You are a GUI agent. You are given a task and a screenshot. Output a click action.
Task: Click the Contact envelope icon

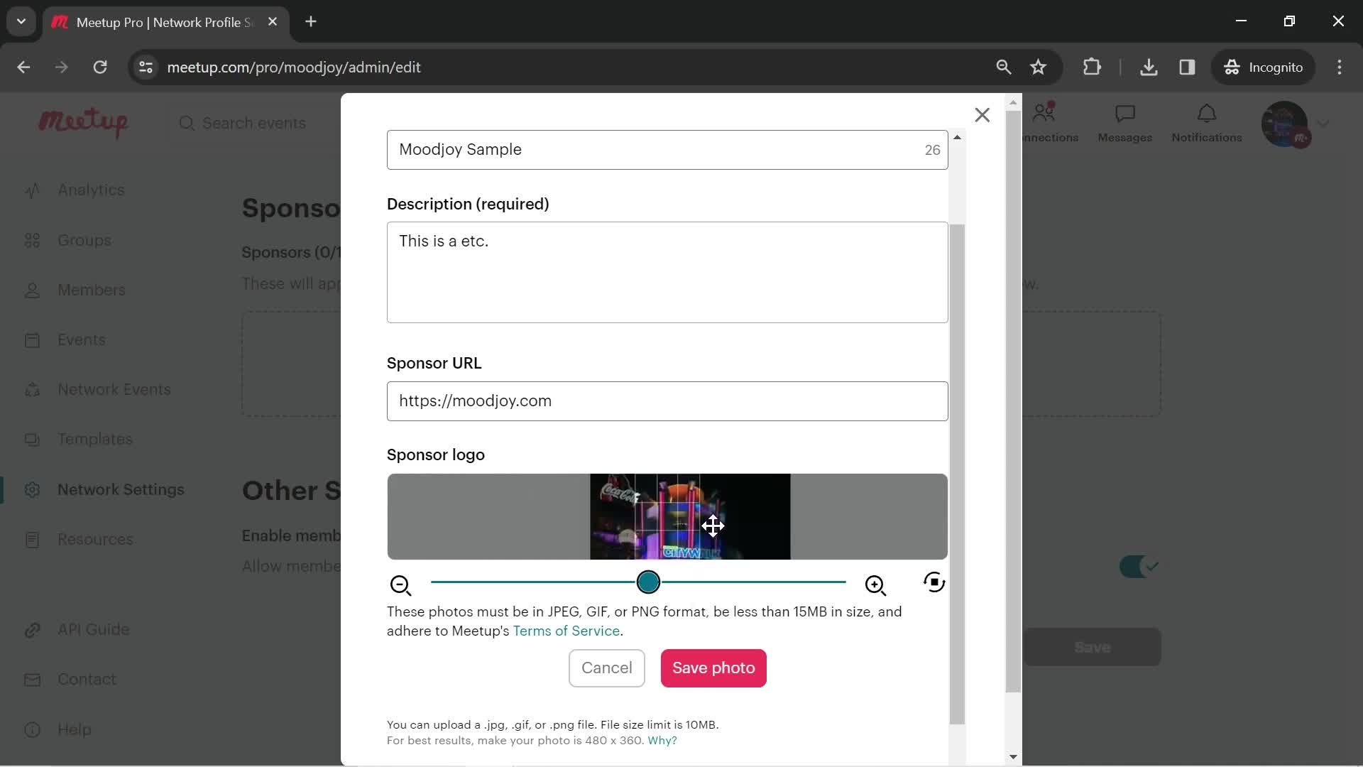tap(32, 679)
